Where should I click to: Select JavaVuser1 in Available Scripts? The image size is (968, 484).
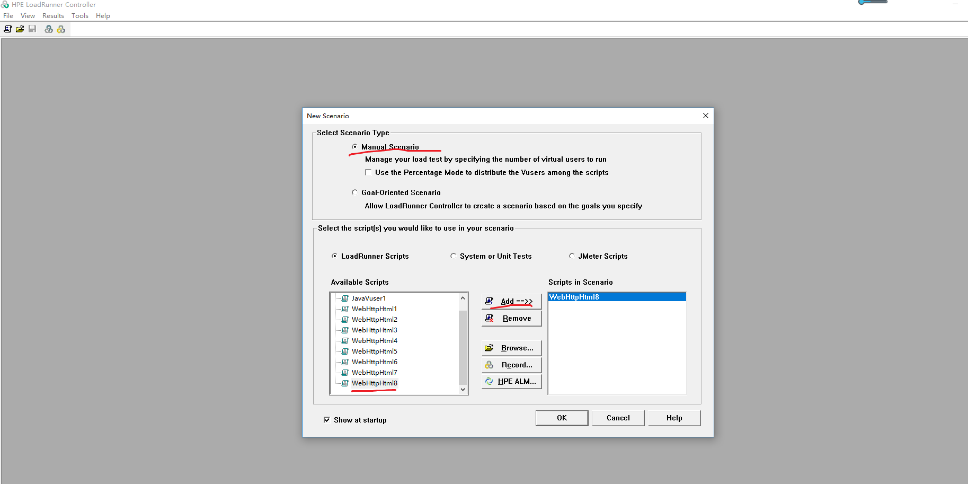pyautogui.click(x=369, y=298)
